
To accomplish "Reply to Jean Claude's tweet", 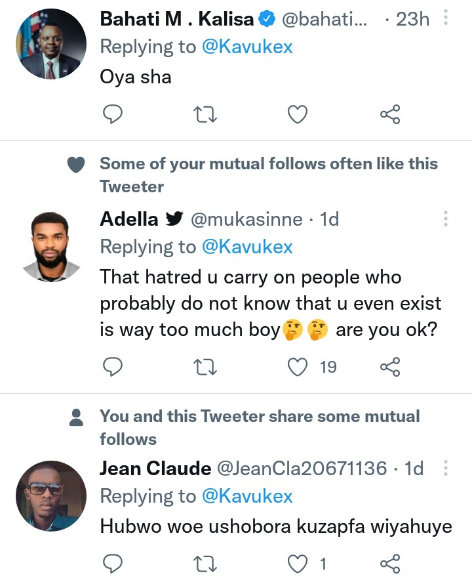I will pyautogui.click(x=113, y=563).
